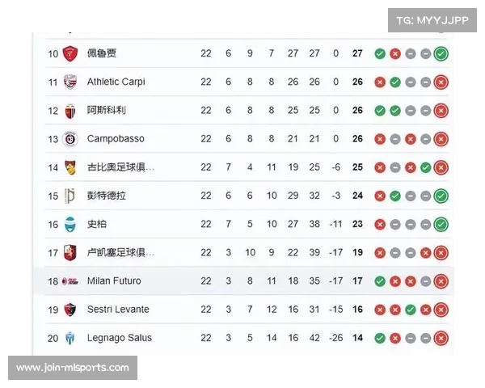Click Campobasso's grey draw icon, second result

point(395,139)
